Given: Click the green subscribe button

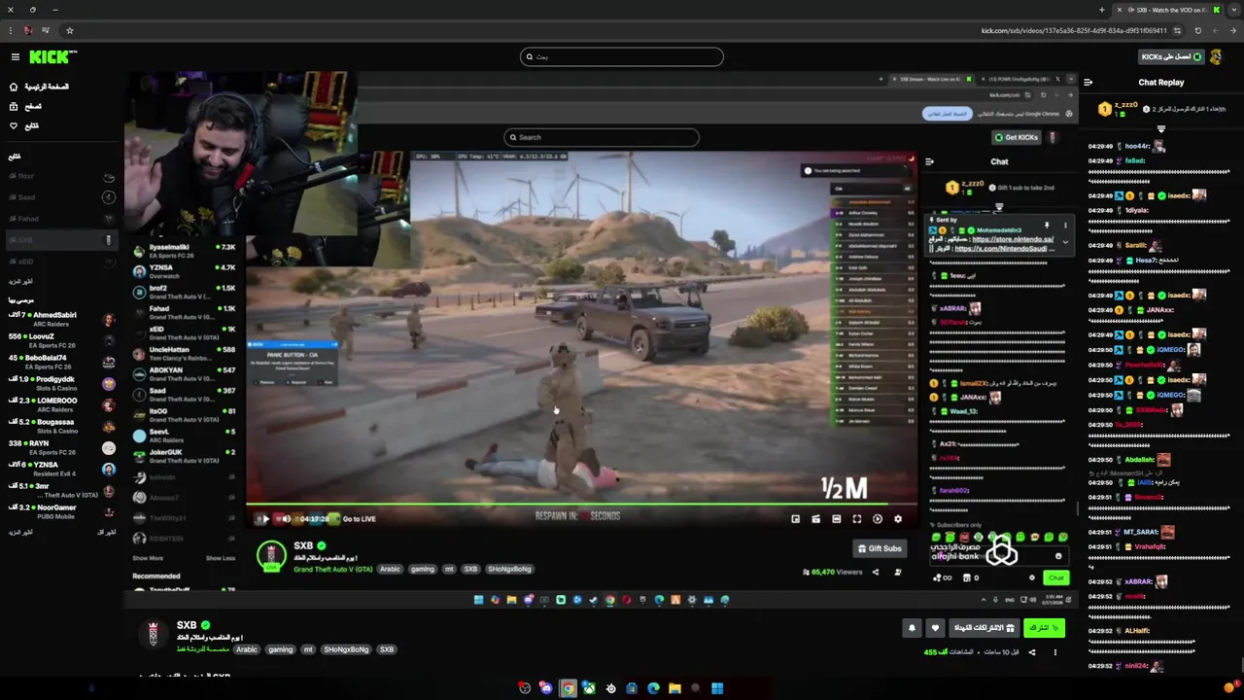Looking at the screenshot, I should coord(1044,628).
